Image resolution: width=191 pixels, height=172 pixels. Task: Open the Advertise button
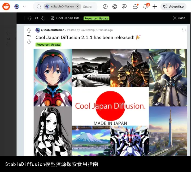(x=173, y=6)
